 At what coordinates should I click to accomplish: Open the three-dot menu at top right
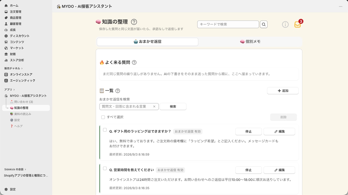(x=341, y=6)
